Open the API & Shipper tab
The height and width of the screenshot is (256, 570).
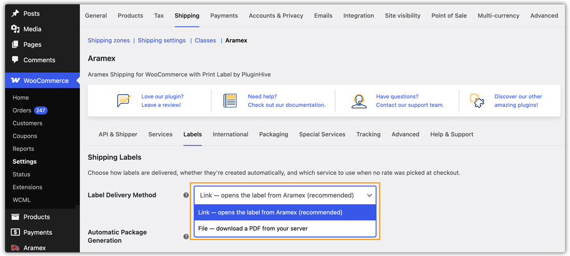tap(118, 134)
